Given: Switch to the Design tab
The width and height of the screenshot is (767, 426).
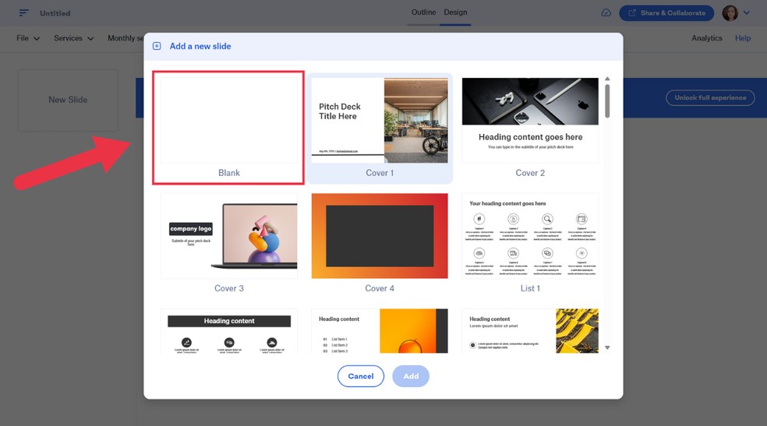Looking at the screenshot, I should pos(455,12).
